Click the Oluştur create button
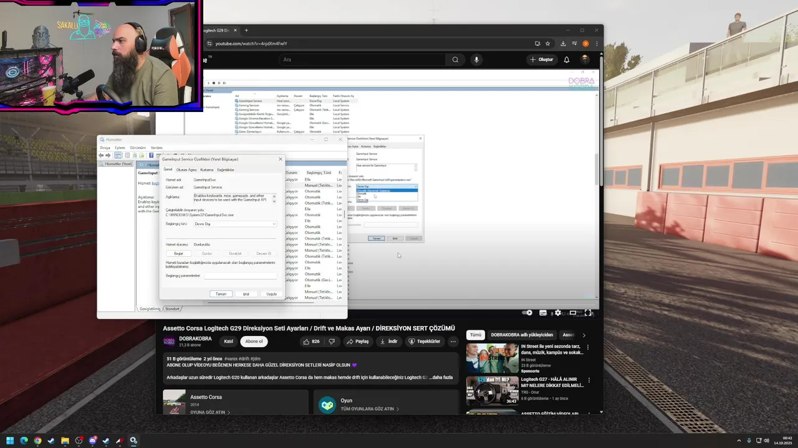 click(x=541, y=60)
